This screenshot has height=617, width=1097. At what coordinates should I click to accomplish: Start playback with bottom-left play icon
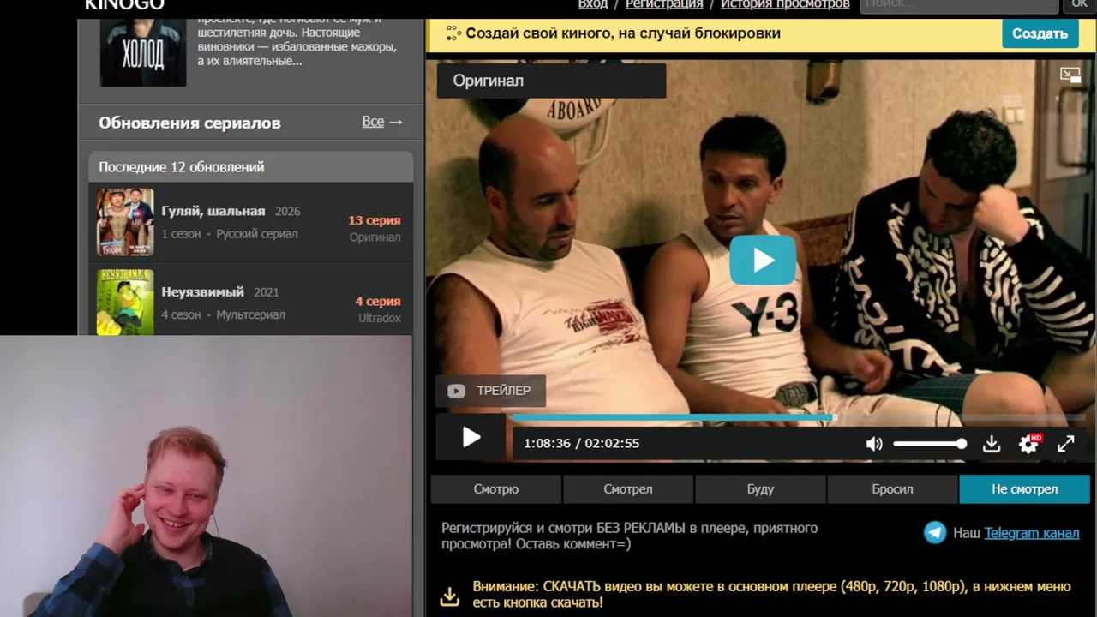(471, 438)
